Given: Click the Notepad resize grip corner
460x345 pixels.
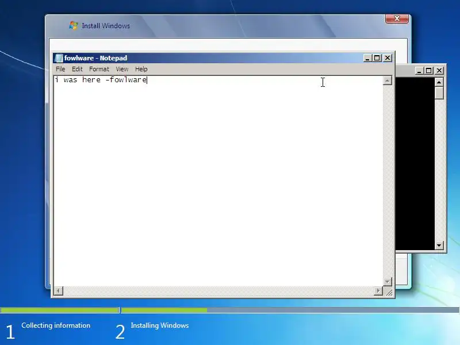Looking at the screenshot, I should click(x=389, y=292).
